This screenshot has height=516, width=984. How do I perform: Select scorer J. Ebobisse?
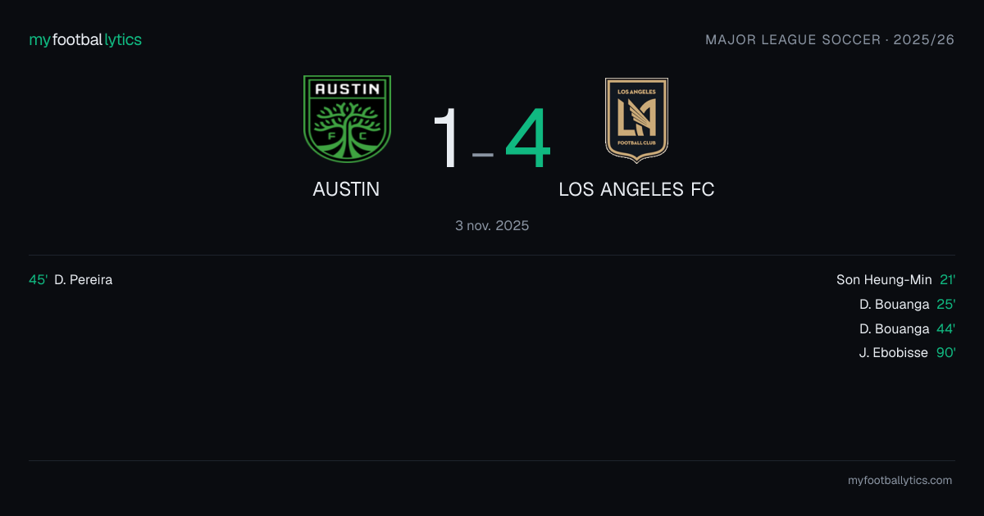pyautogui.click(x=894, y=353)
